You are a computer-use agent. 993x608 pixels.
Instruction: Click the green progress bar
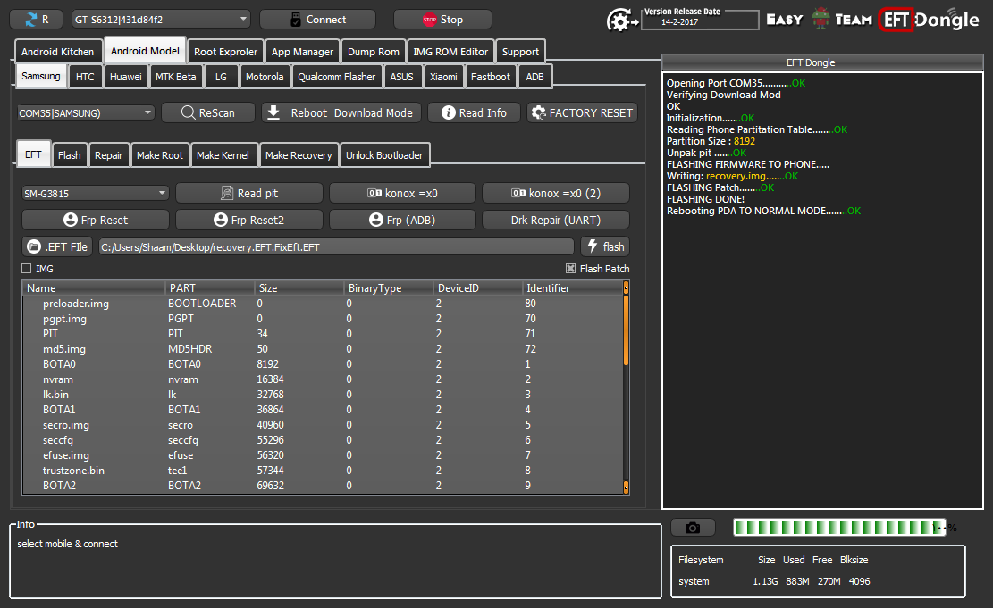coord(839,527)
